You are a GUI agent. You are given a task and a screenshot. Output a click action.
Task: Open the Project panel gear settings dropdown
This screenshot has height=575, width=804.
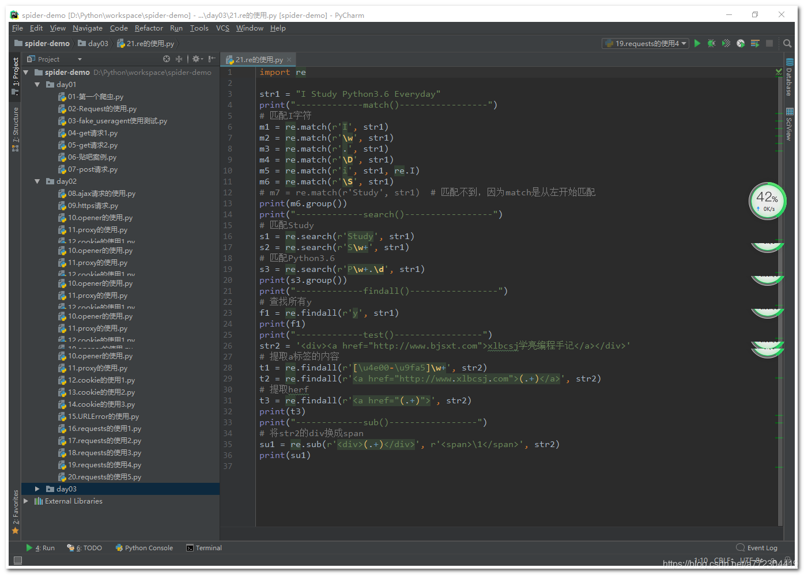point(198,59)
